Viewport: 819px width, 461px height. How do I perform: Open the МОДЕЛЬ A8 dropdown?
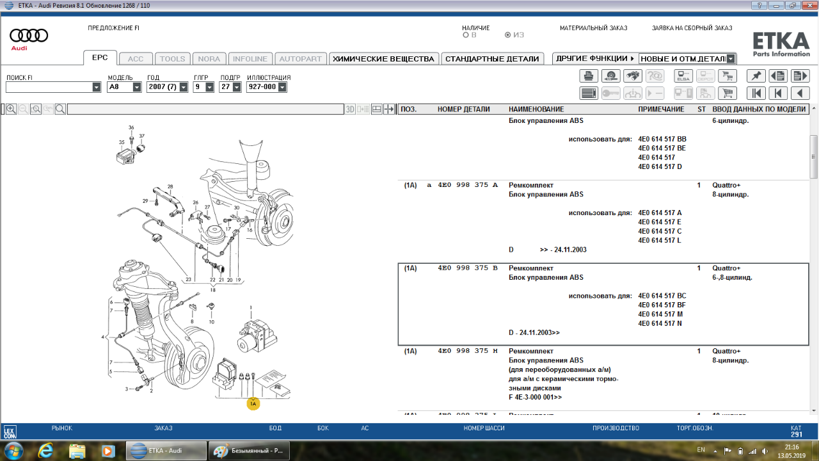click(137, 87)
